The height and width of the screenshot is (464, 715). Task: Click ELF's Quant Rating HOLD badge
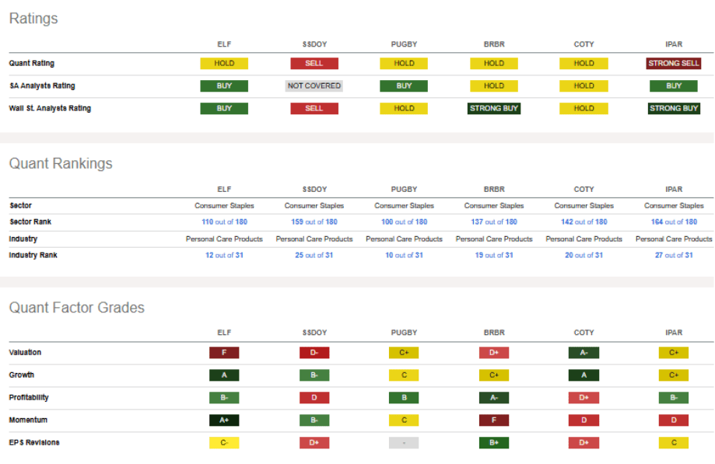click(224, 64)
